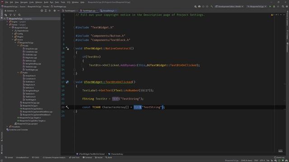Click the AddDynamic call on line 13
Viewport: 289px width, 162px height.
pyautogui.click(x=128, y=65)
